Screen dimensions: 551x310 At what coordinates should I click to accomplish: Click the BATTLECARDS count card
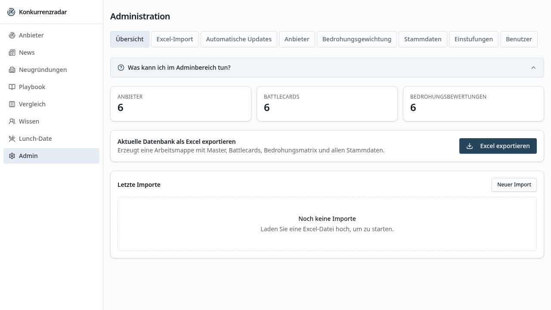(327, 104)
